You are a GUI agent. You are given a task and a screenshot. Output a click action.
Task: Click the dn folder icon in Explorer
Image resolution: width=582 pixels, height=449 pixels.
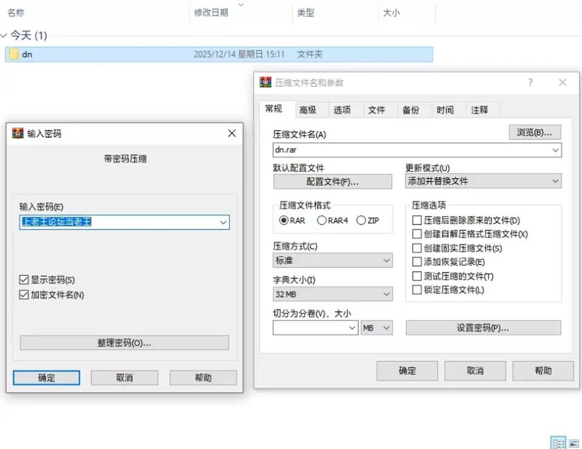(14, 54)
